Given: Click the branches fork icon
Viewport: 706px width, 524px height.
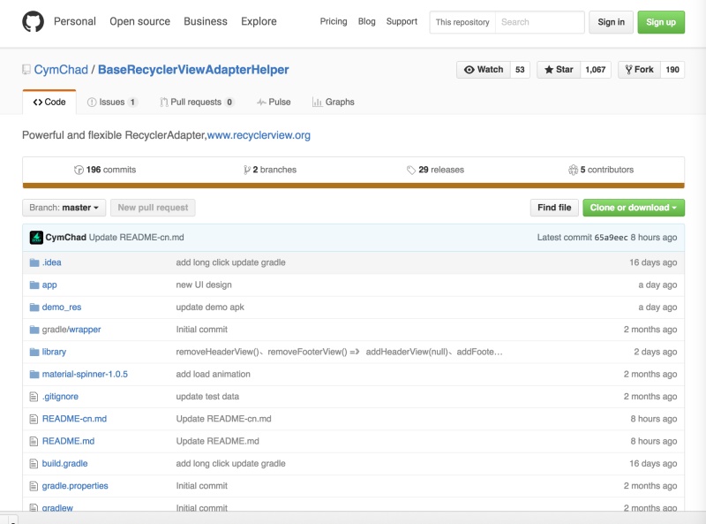Looking at the screenshot, I should pyautogui.click(x=246, y=170).
